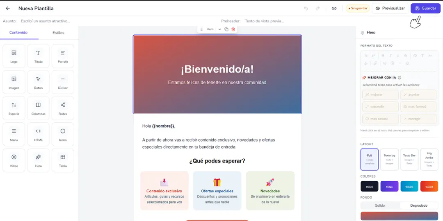
Task: Select the Full layout option
Action: coord(370,160)
